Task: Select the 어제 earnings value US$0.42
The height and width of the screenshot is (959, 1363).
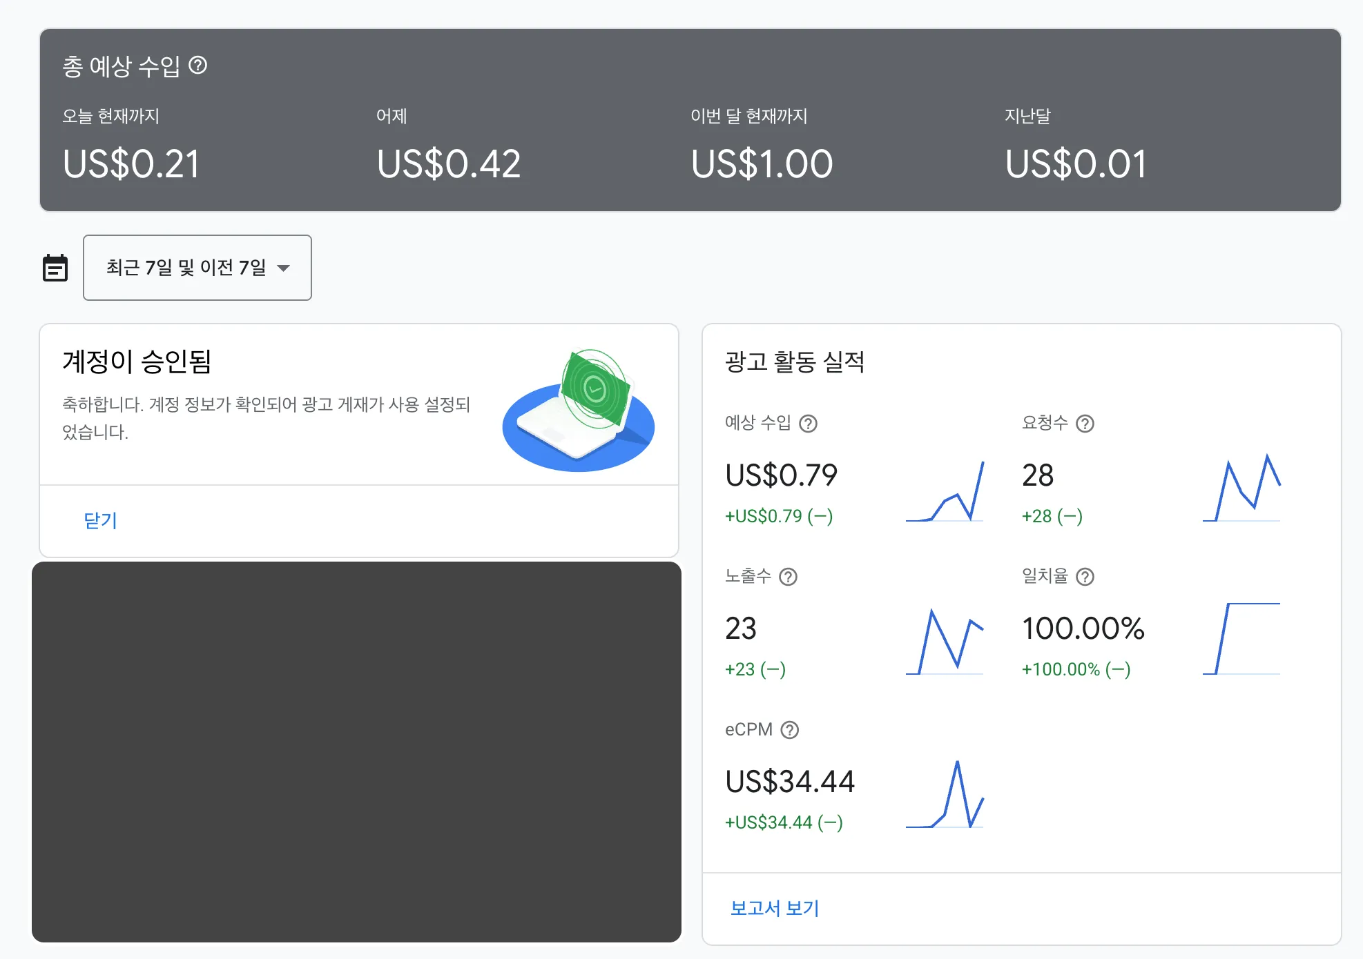Action: (x=449, y=162)
